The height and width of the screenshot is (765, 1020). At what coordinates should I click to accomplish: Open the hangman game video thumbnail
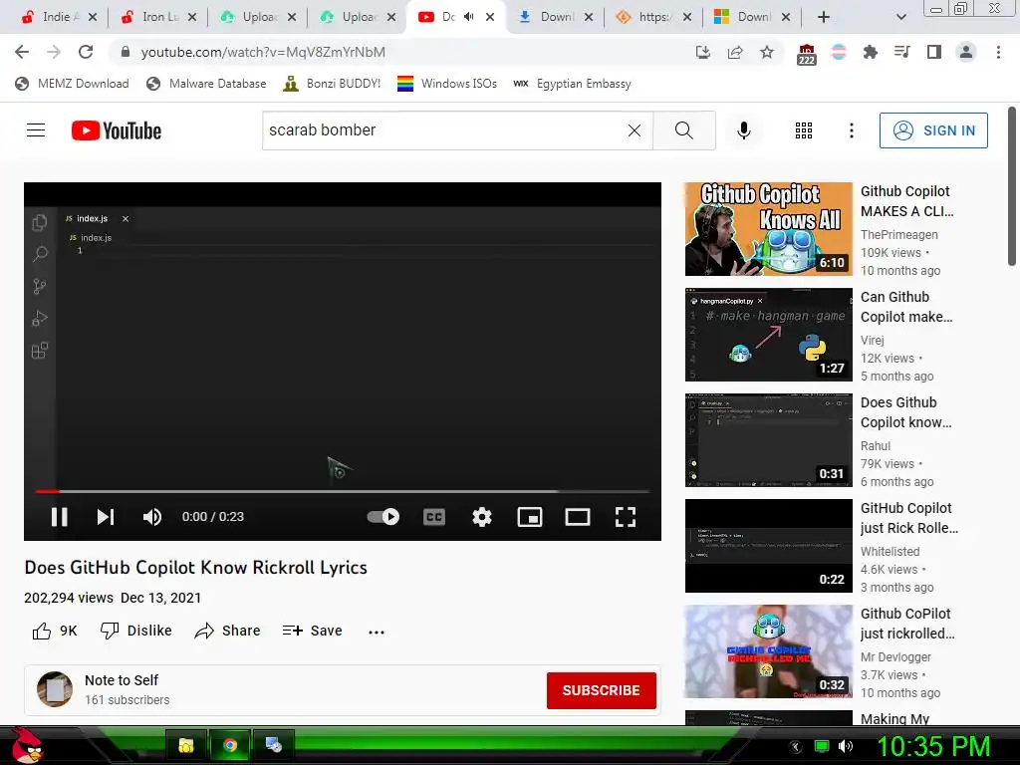768,335
